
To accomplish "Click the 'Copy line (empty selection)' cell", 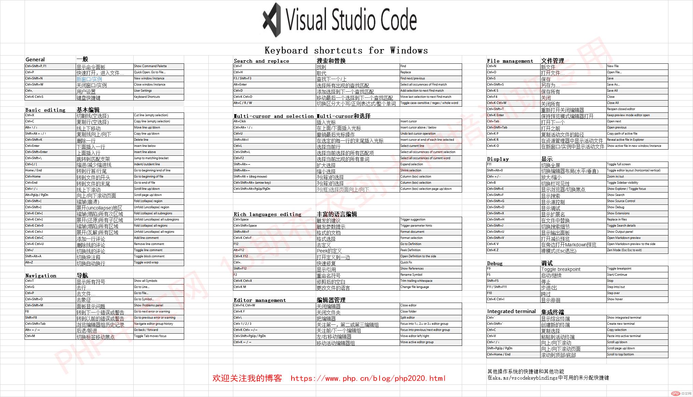I will point(159,122).
